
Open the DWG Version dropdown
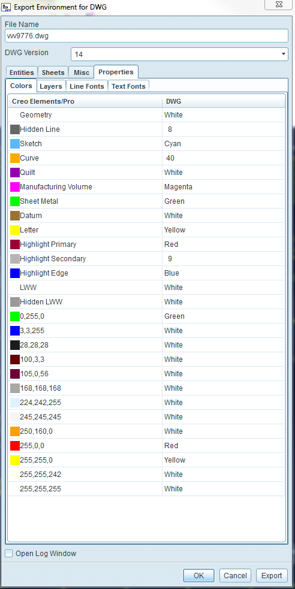[x=179, y=54]
